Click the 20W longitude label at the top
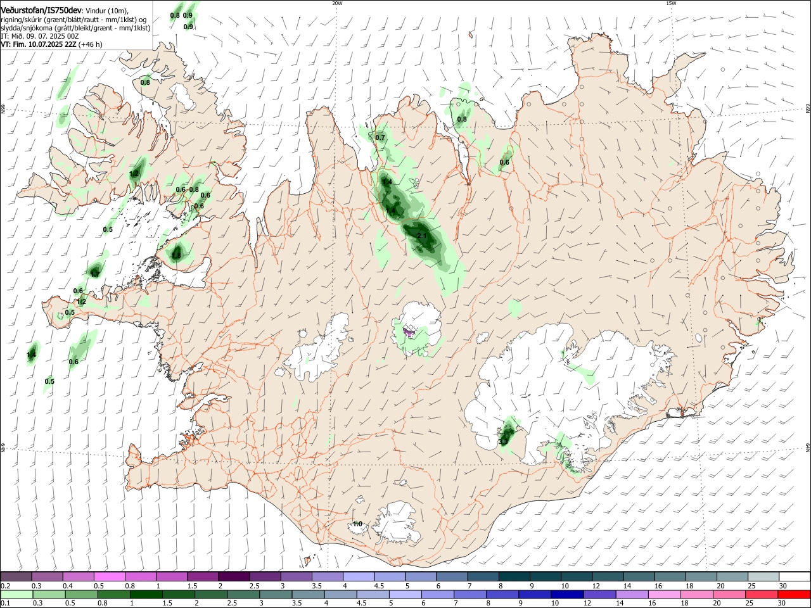The width and height of the screenshot is (811, 608). coord(337,3)
